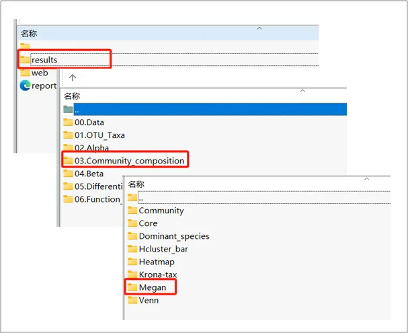This screenshot has width=408, height=333.
Task: Click the up arrow navigation icon
Action: (x=73, y=77)
